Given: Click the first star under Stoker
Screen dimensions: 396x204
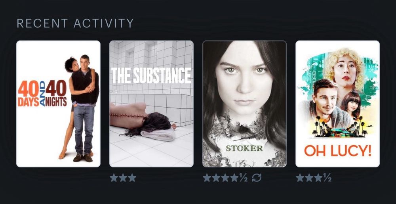Looking at the screenshot, I should [x=207, y=178].
